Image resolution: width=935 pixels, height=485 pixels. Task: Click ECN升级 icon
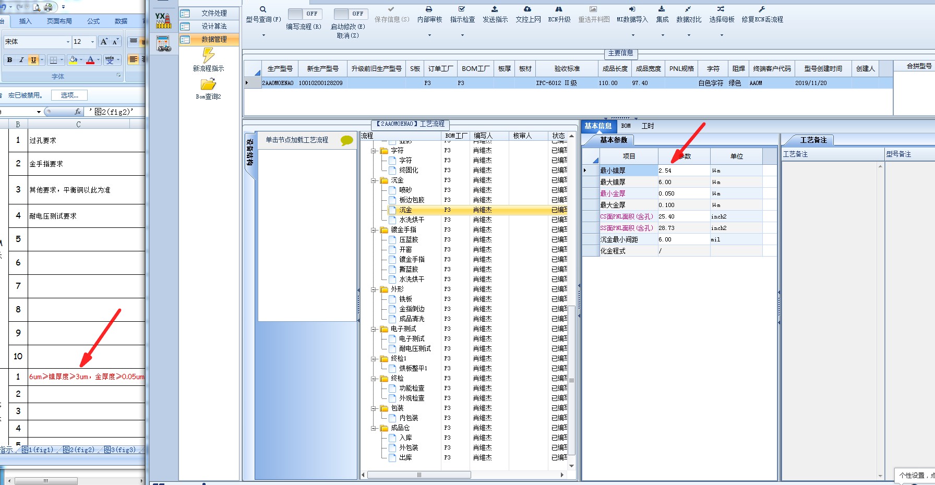click(x=559, y=9)
